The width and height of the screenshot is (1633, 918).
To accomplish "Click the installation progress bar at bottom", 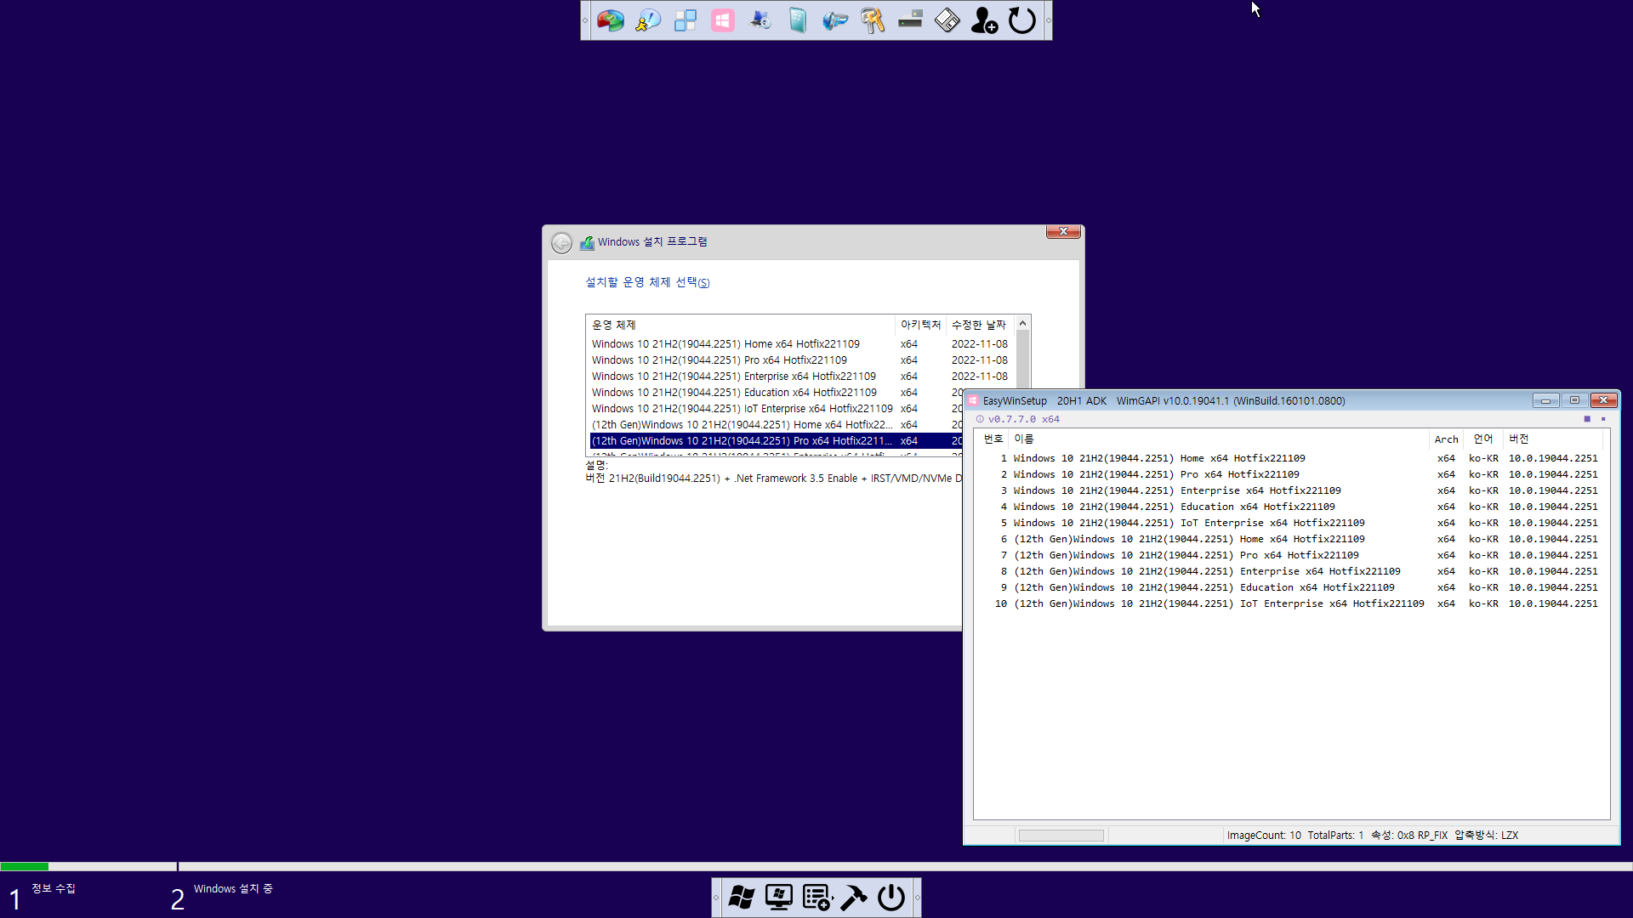I will (816, 866).
